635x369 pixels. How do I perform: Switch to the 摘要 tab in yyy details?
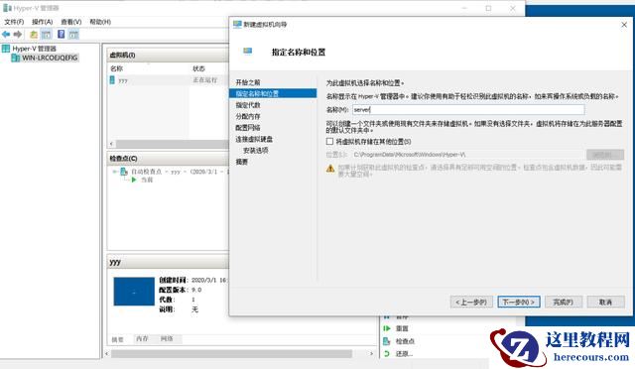(x=118, y=339)
